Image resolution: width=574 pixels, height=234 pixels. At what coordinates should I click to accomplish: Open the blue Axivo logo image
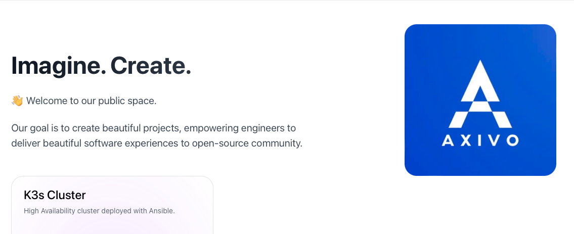[480, 100]
